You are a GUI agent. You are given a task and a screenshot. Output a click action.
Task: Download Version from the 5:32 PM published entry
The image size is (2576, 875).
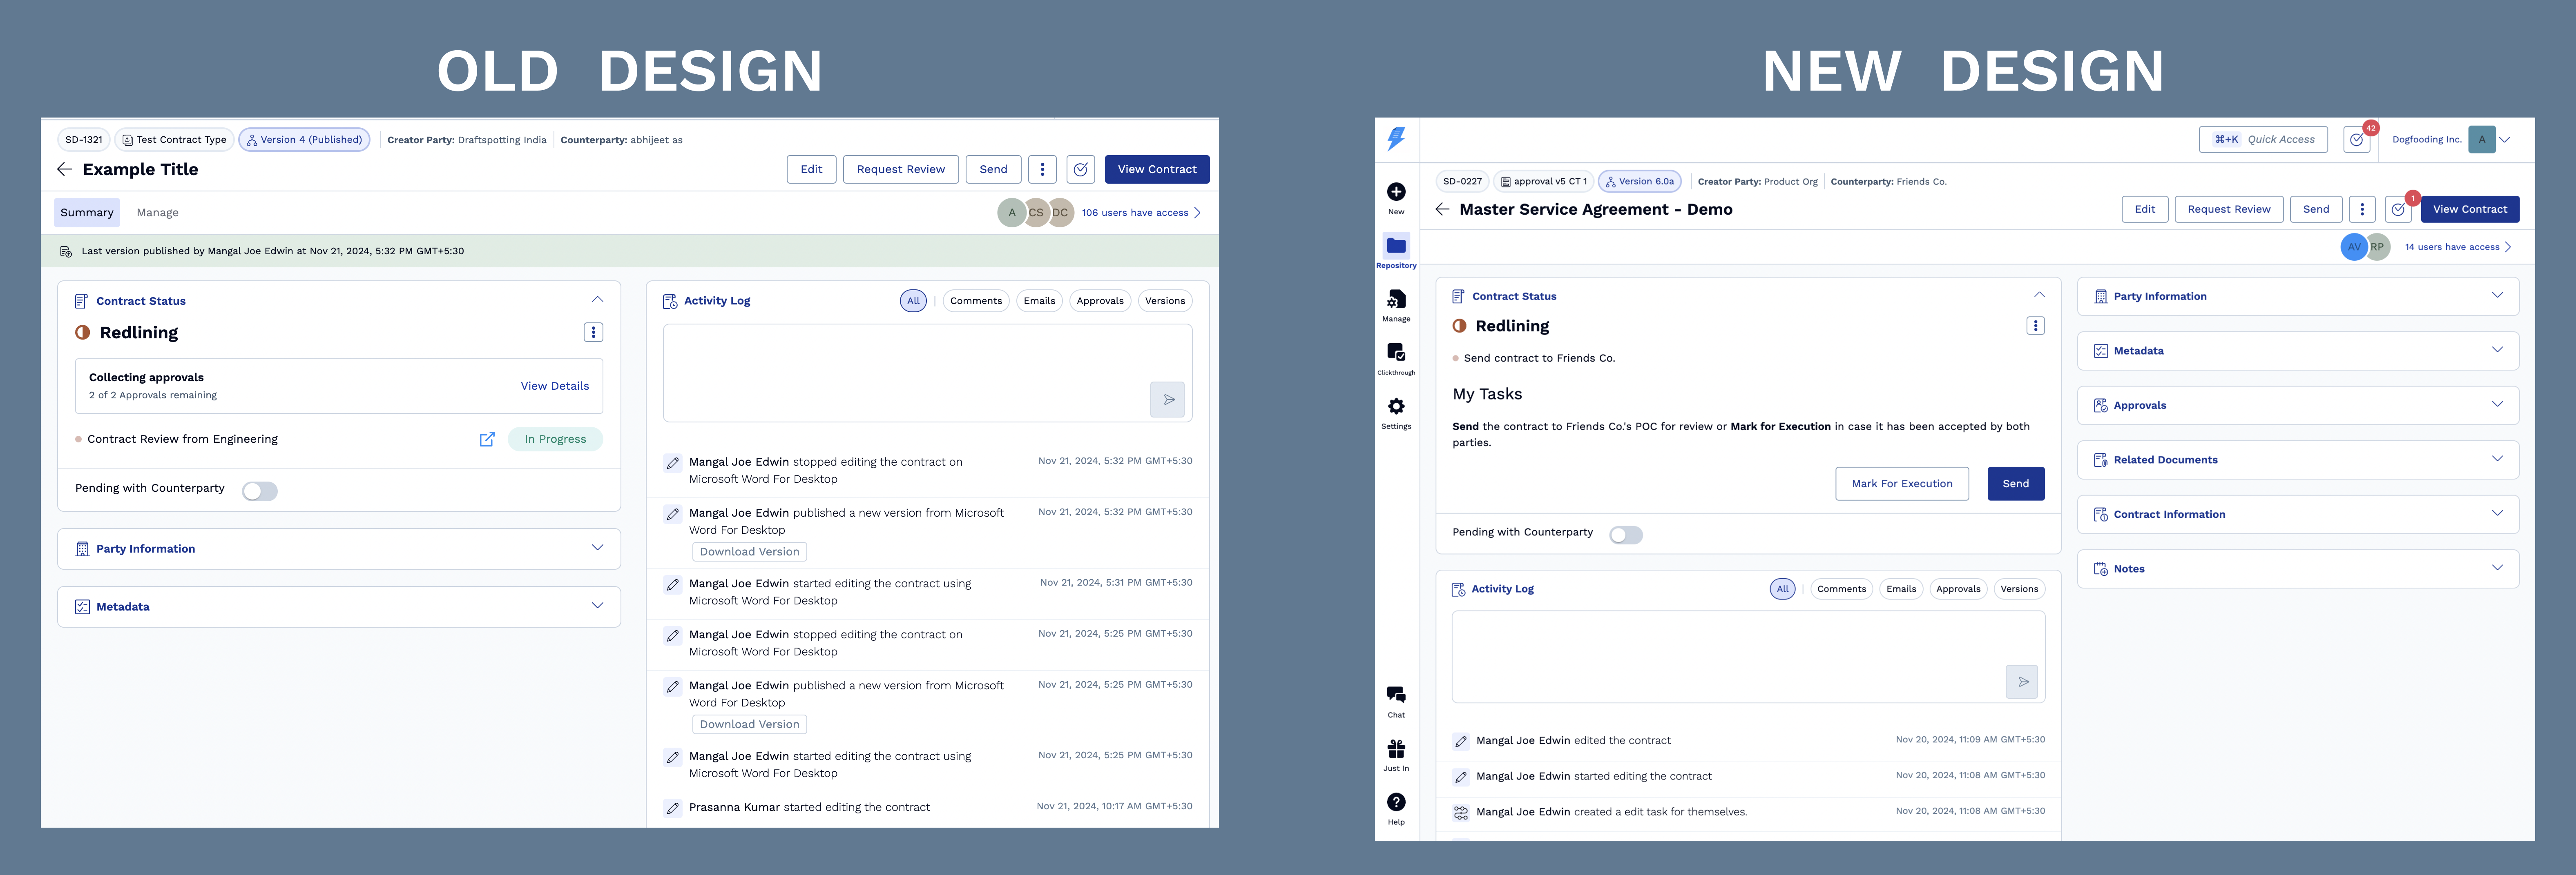(749, 552)
